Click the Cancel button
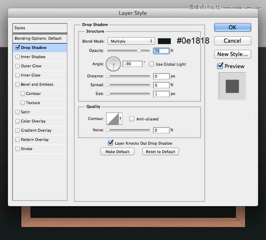 [x=232, y=41]
